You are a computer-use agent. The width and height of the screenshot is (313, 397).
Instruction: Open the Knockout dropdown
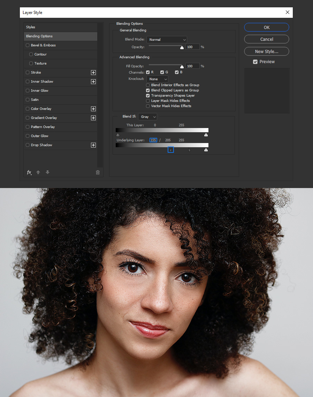tap(157, 79)
